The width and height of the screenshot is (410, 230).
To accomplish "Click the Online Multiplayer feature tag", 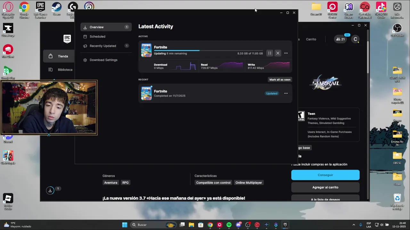I will tap(249, 183).
